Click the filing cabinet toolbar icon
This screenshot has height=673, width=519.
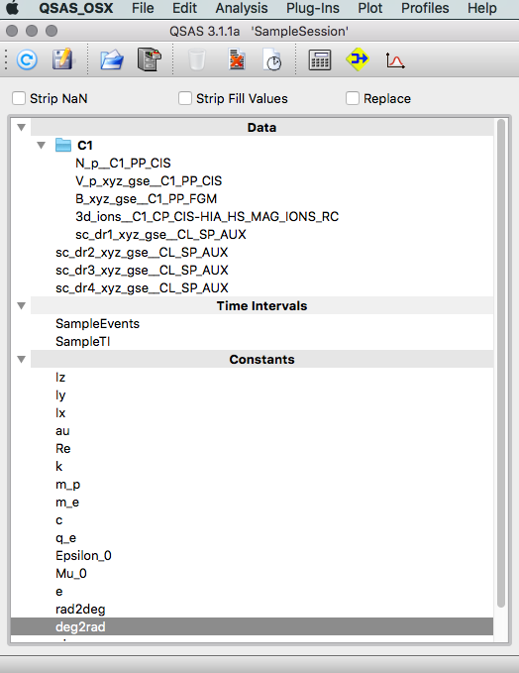[150, 59]
